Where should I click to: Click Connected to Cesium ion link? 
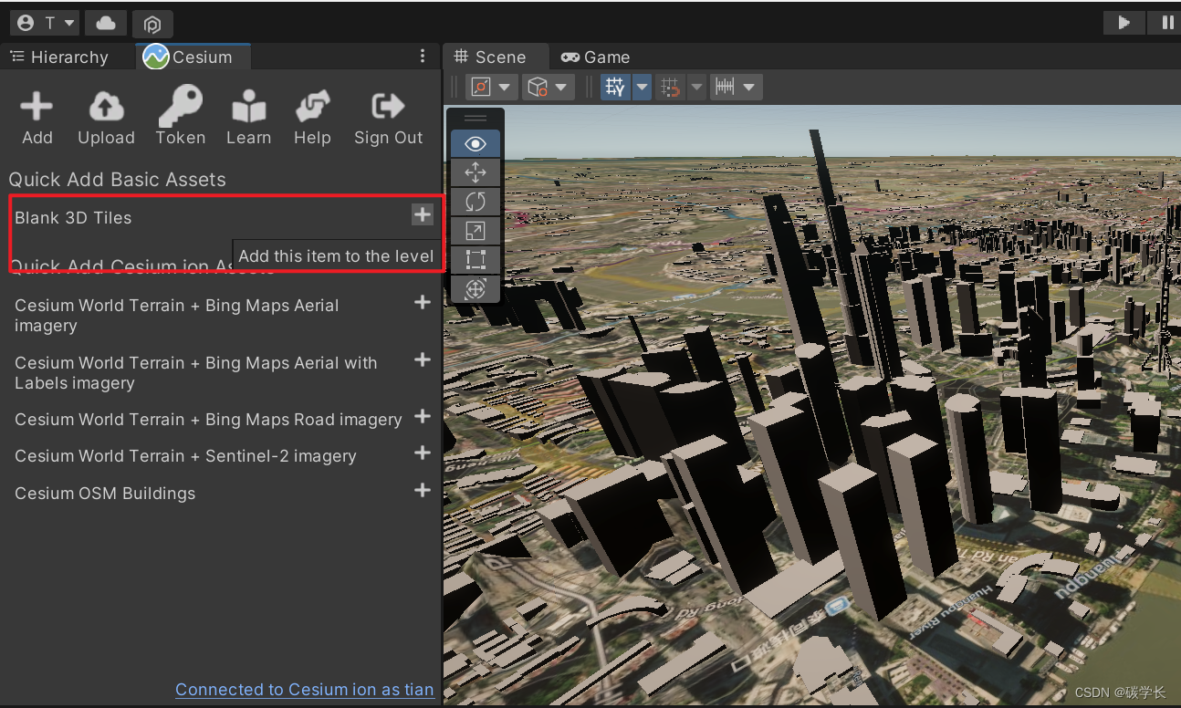[x=304, y=690]
